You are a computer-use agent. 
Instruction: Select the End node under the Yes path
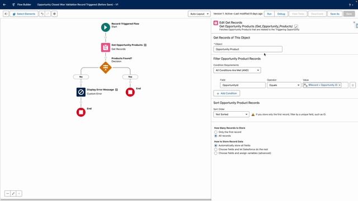tap(130, 92)
